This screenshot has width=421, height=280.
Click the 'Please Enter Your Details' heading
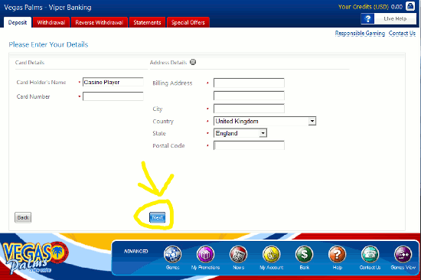(x=48, y=44)
